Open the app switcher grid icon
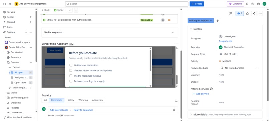 10,4
